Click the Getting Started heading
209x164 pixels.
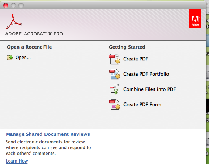point(127,47)
